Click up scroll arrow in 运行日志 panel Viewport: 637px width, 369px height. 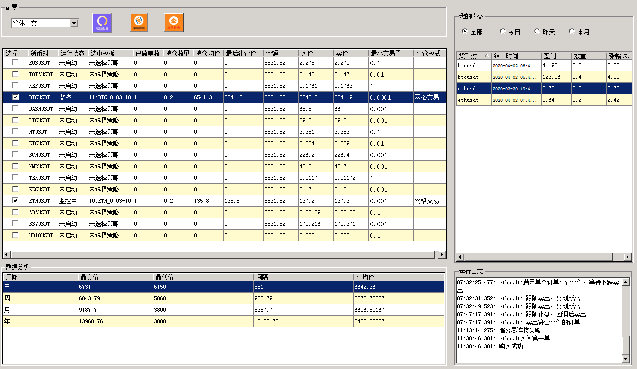click(625, 282)
